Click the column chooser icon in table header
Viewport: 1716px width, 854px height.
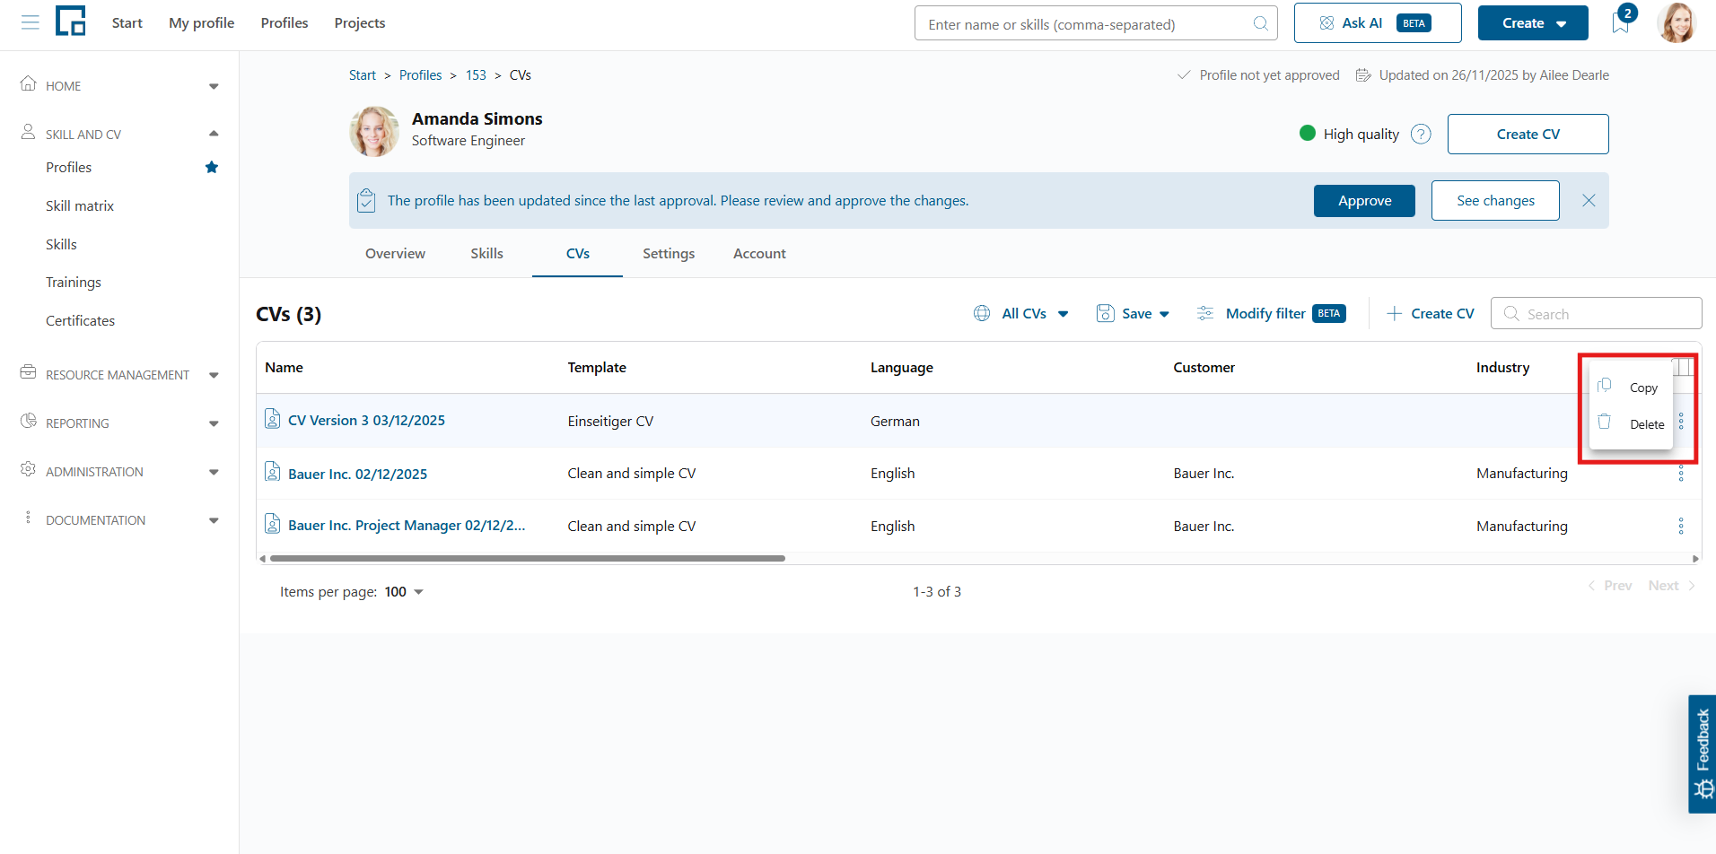click(1685, 366)
